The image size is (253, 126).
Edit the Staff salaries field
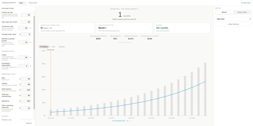26,90
